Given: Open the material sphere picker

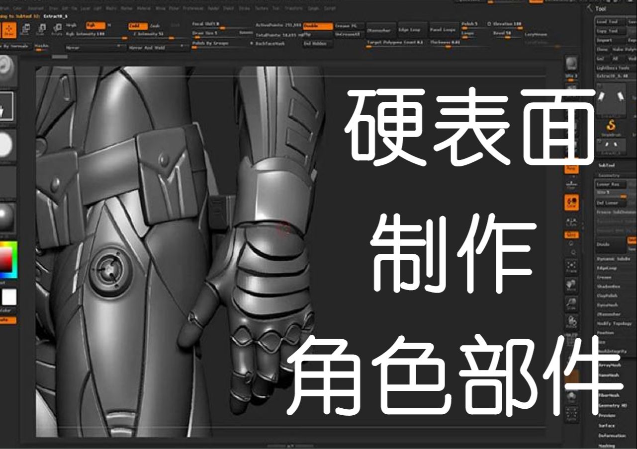Looking at the screenshot, I should (7, 218).
